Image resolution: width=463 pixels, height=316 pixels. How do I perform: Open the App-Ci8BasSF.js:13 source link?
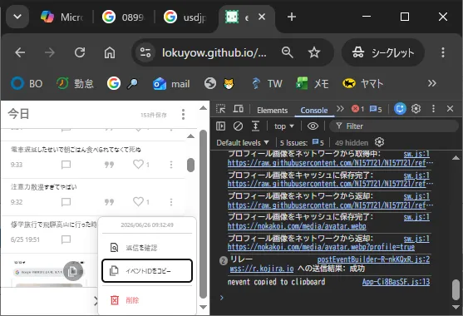[396, 282]
